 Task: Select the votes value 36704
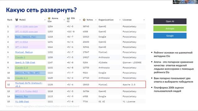[86, 91]
